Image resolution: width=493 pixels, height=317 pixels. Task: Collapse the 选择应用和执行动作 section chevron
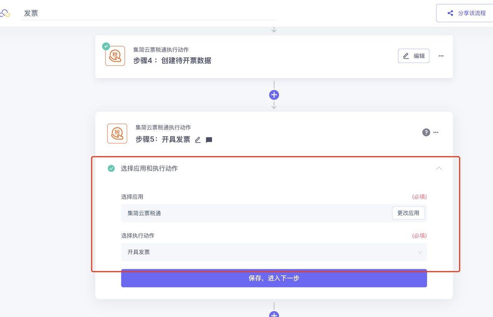(x=439, y=168)
